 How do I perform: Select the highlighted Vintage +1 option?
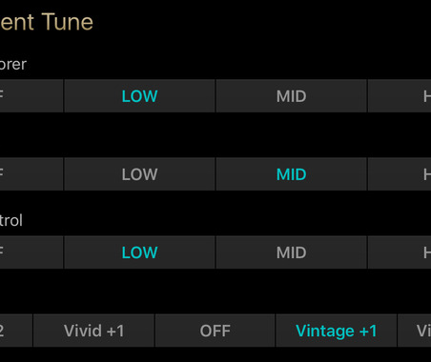337,331
